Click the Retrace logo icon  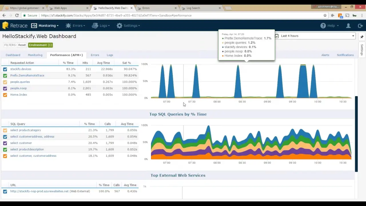[5, 25]
